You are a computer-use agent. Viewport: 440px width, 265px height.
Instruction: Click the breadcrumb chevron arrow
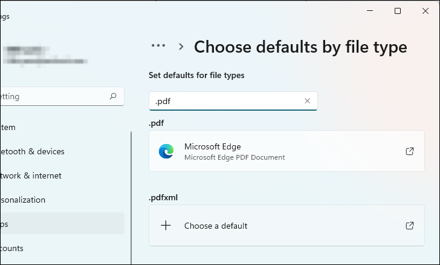point(181,46)
